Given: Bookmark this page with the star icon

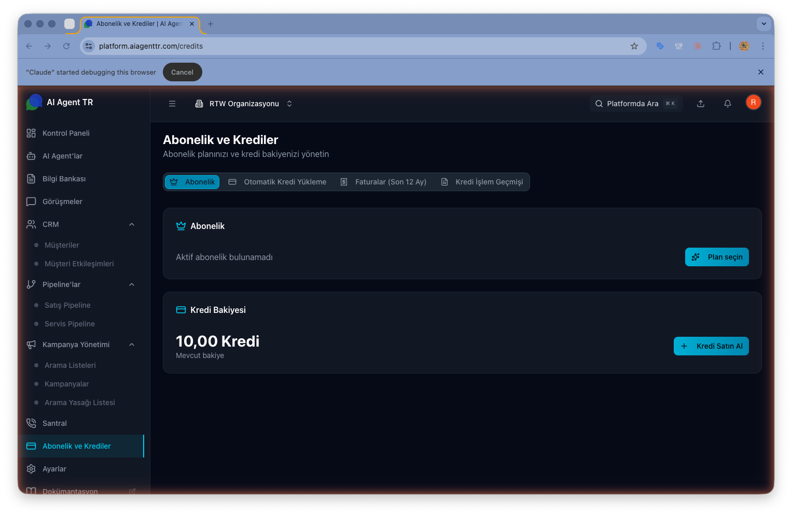Looking at the screenshot, I should tap(634, 46).
